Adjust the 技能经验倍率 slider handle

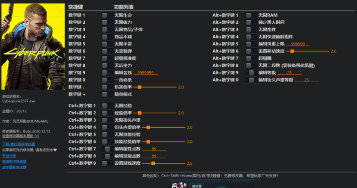click(x=148, y=141)
